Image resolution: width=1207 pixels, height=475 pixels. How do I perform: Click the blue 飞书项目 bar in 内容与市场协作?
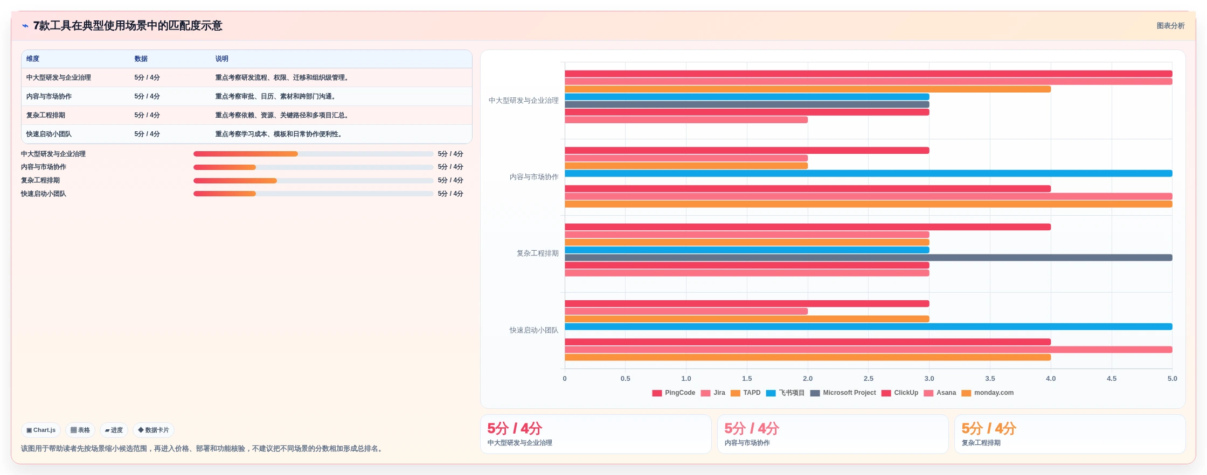[x=869, y=174]
